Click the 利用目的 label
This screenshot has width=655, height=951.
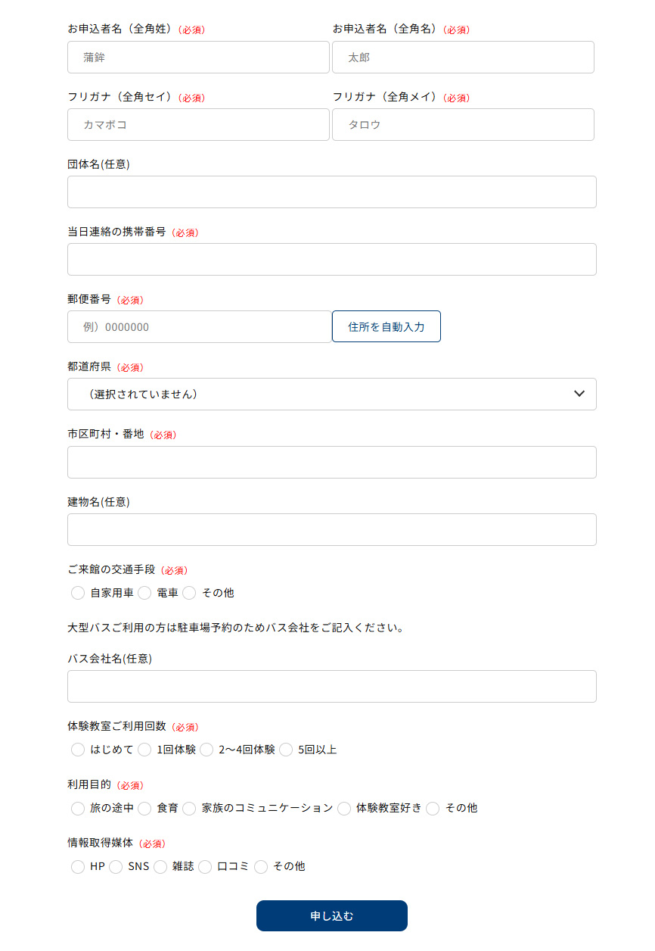89,784
